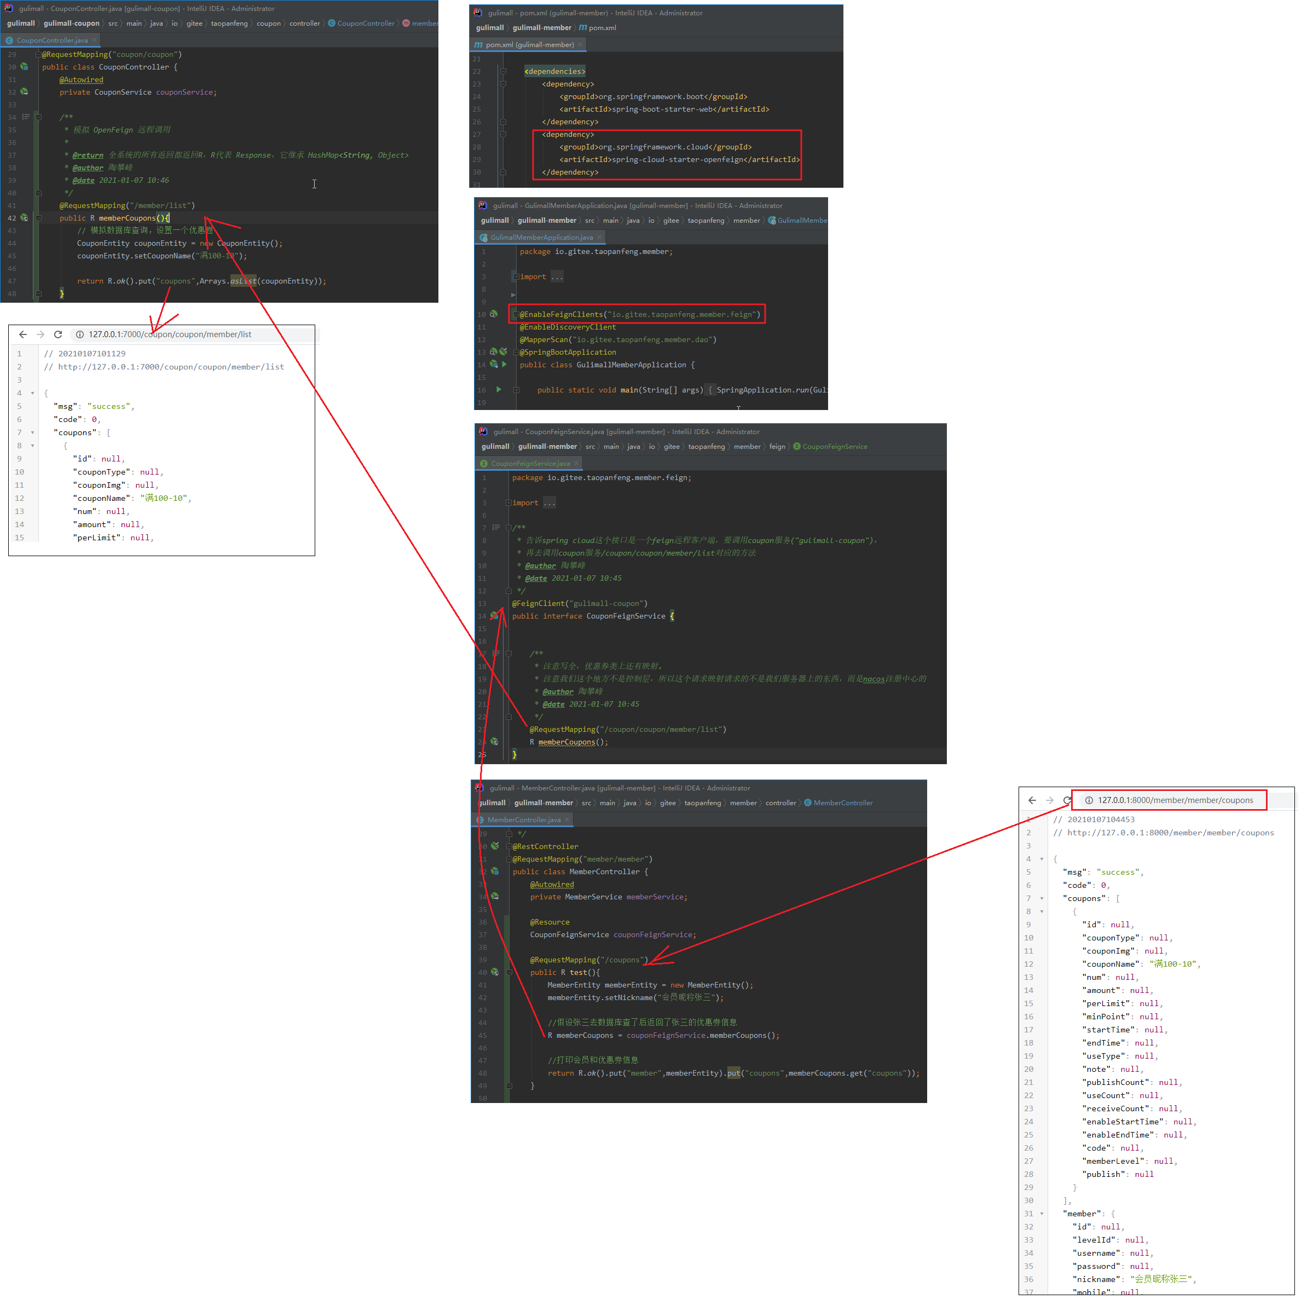Collapse dependencies fold marker in pom.xml line 22
The height and width of the screenshot is (1305, 1307).
pyautogui.click(x=504, y=71)
